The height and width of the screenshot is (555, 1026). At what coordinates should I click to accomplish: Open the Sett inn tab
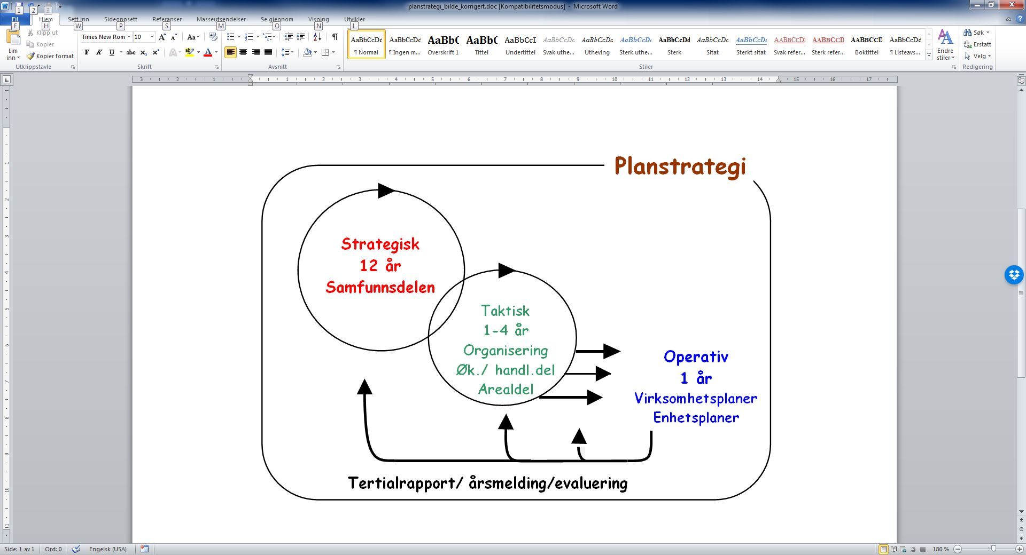point(79,19)
